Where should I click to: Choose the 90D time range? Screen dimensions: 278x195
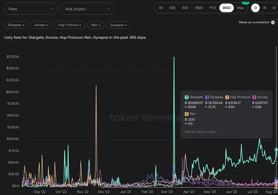(x=185, y=8)
